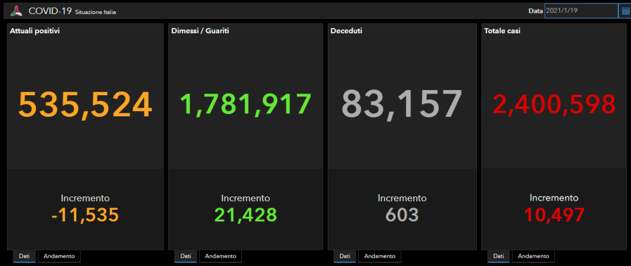Screen dimensions: 631x266
Task: Click the Situazione Italia subtitle
Action: tap(95, 12)
